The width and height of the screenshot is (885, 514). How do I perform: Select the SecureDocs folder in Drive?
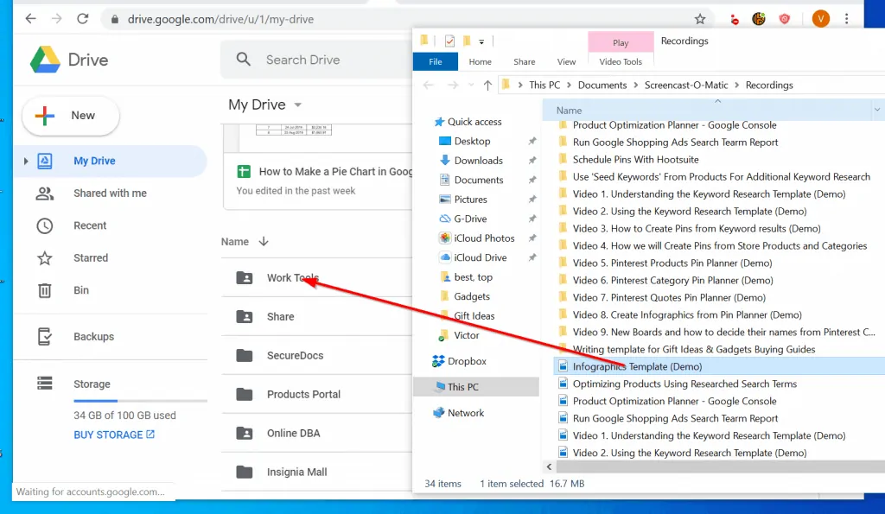click(x=316, y=355)
